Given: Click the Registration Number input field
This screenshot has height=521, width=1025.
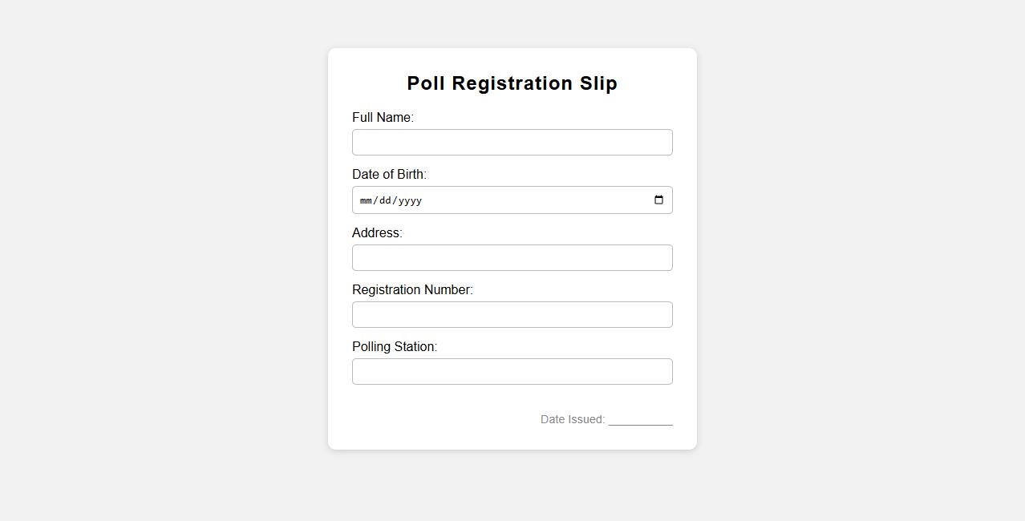Looking at the screenshot, I should point(512,315).
